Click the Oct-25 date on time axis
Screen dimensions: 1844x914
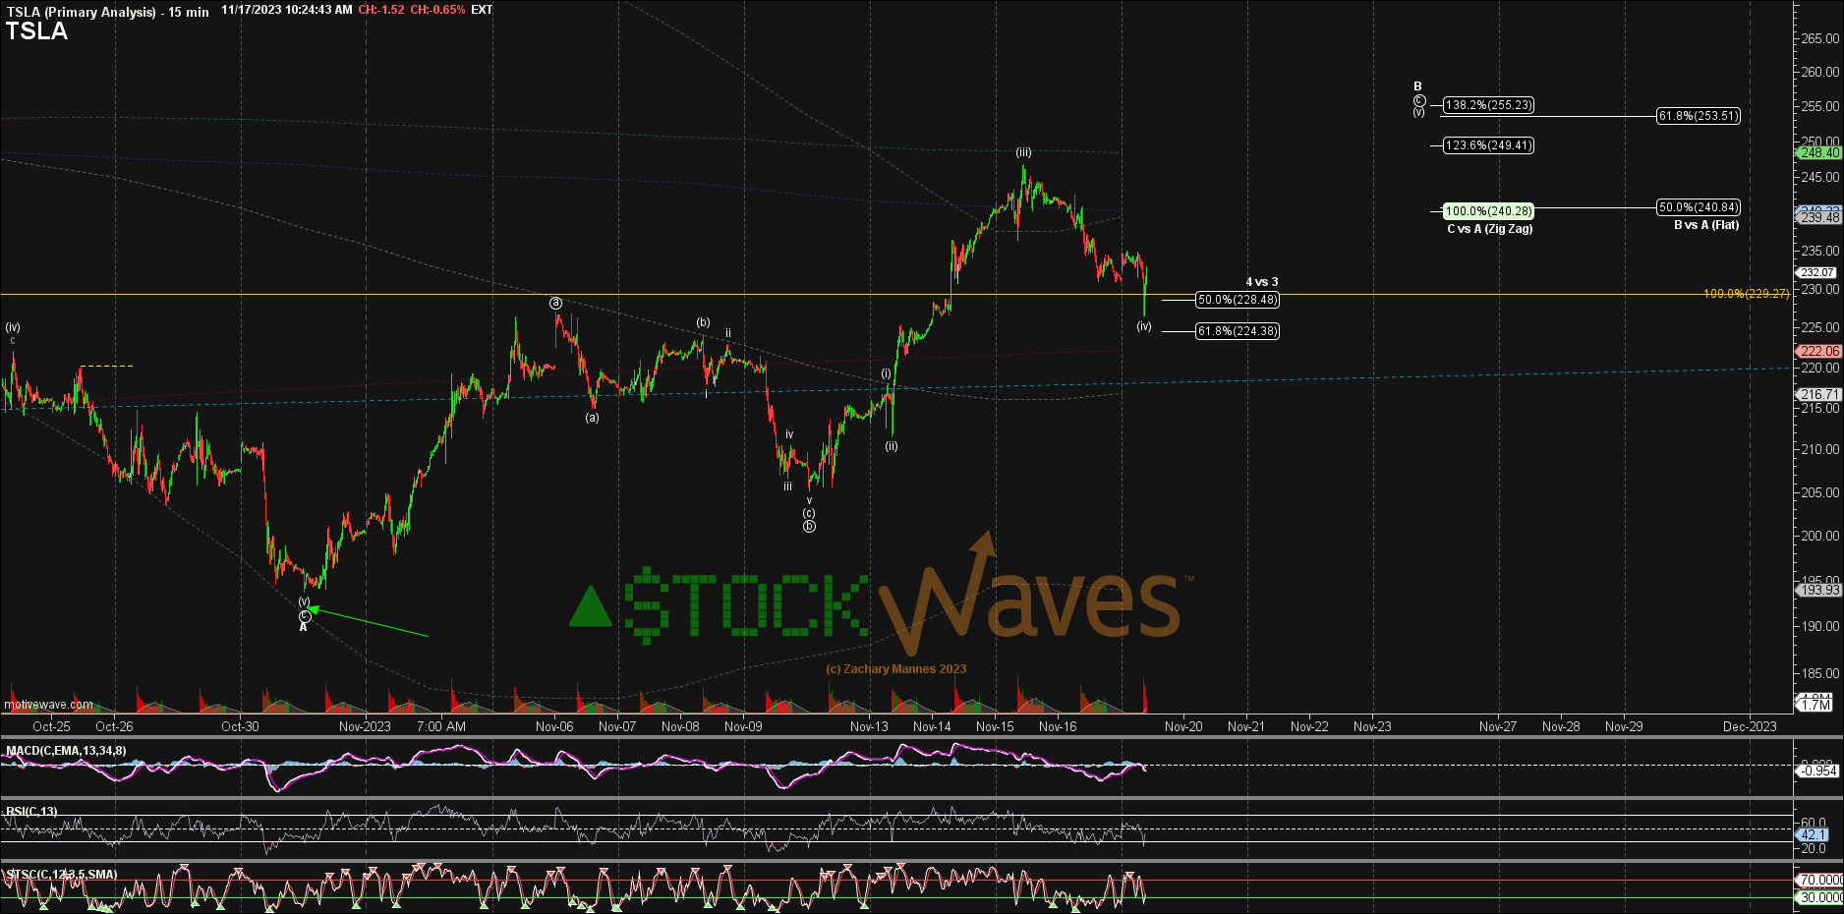pos(51,726)
